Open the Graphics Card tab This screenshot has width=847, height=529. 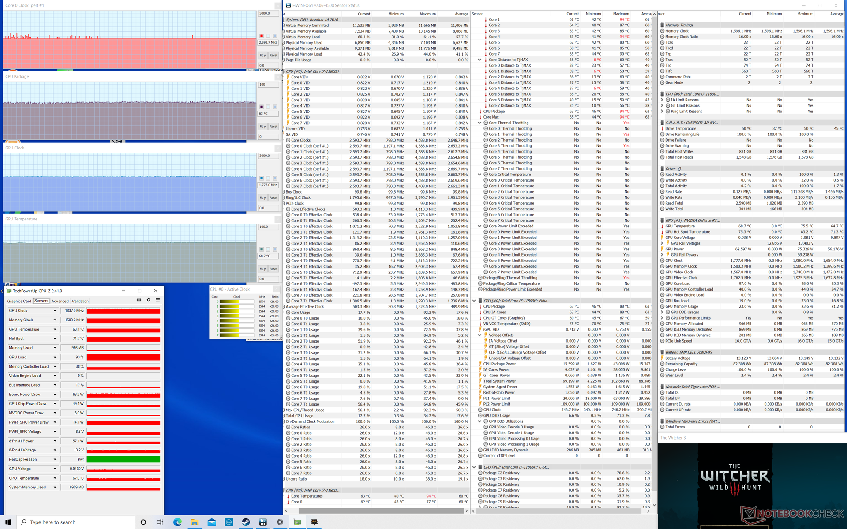tap(19, 301)
